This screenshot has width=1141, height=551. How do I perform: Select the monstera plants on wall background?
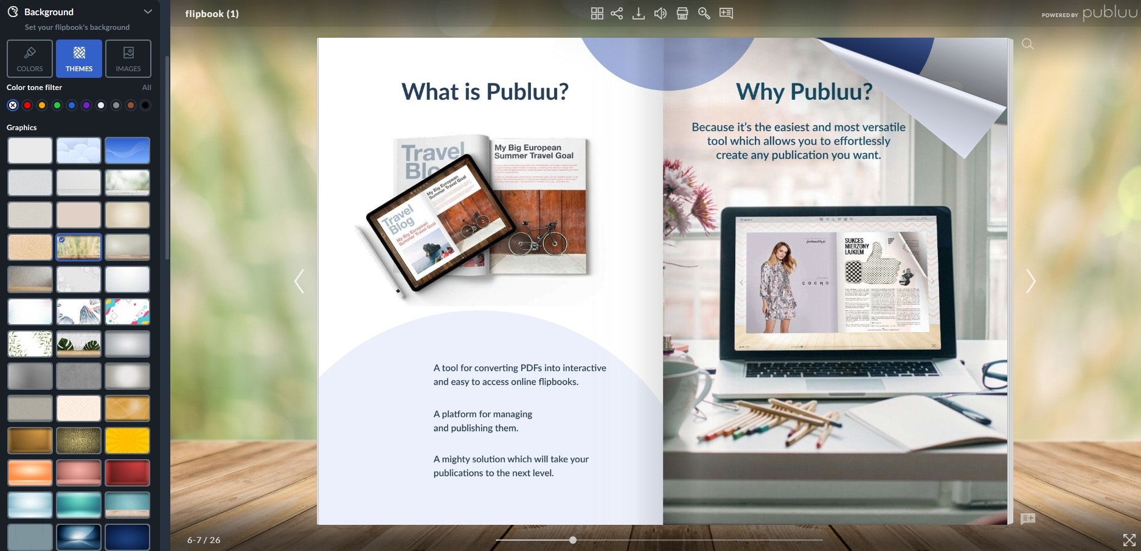point(78,344)
